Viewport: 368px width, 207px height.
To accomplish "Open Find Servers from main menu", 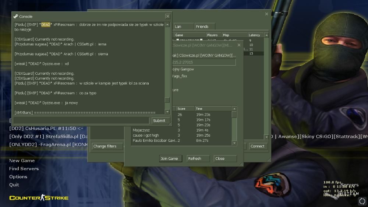I will click(24, 169).
